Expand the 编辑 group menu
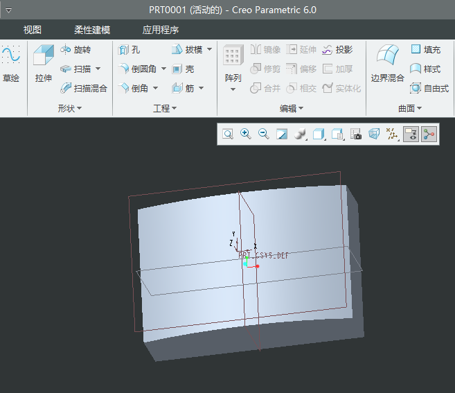The width and height of the screenshot is (455, 393). (x=292, y=108)
